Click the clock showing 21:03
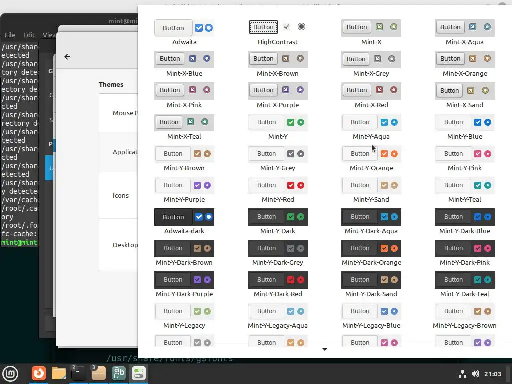The image size is (512, 384). click(x=492, y=374)
